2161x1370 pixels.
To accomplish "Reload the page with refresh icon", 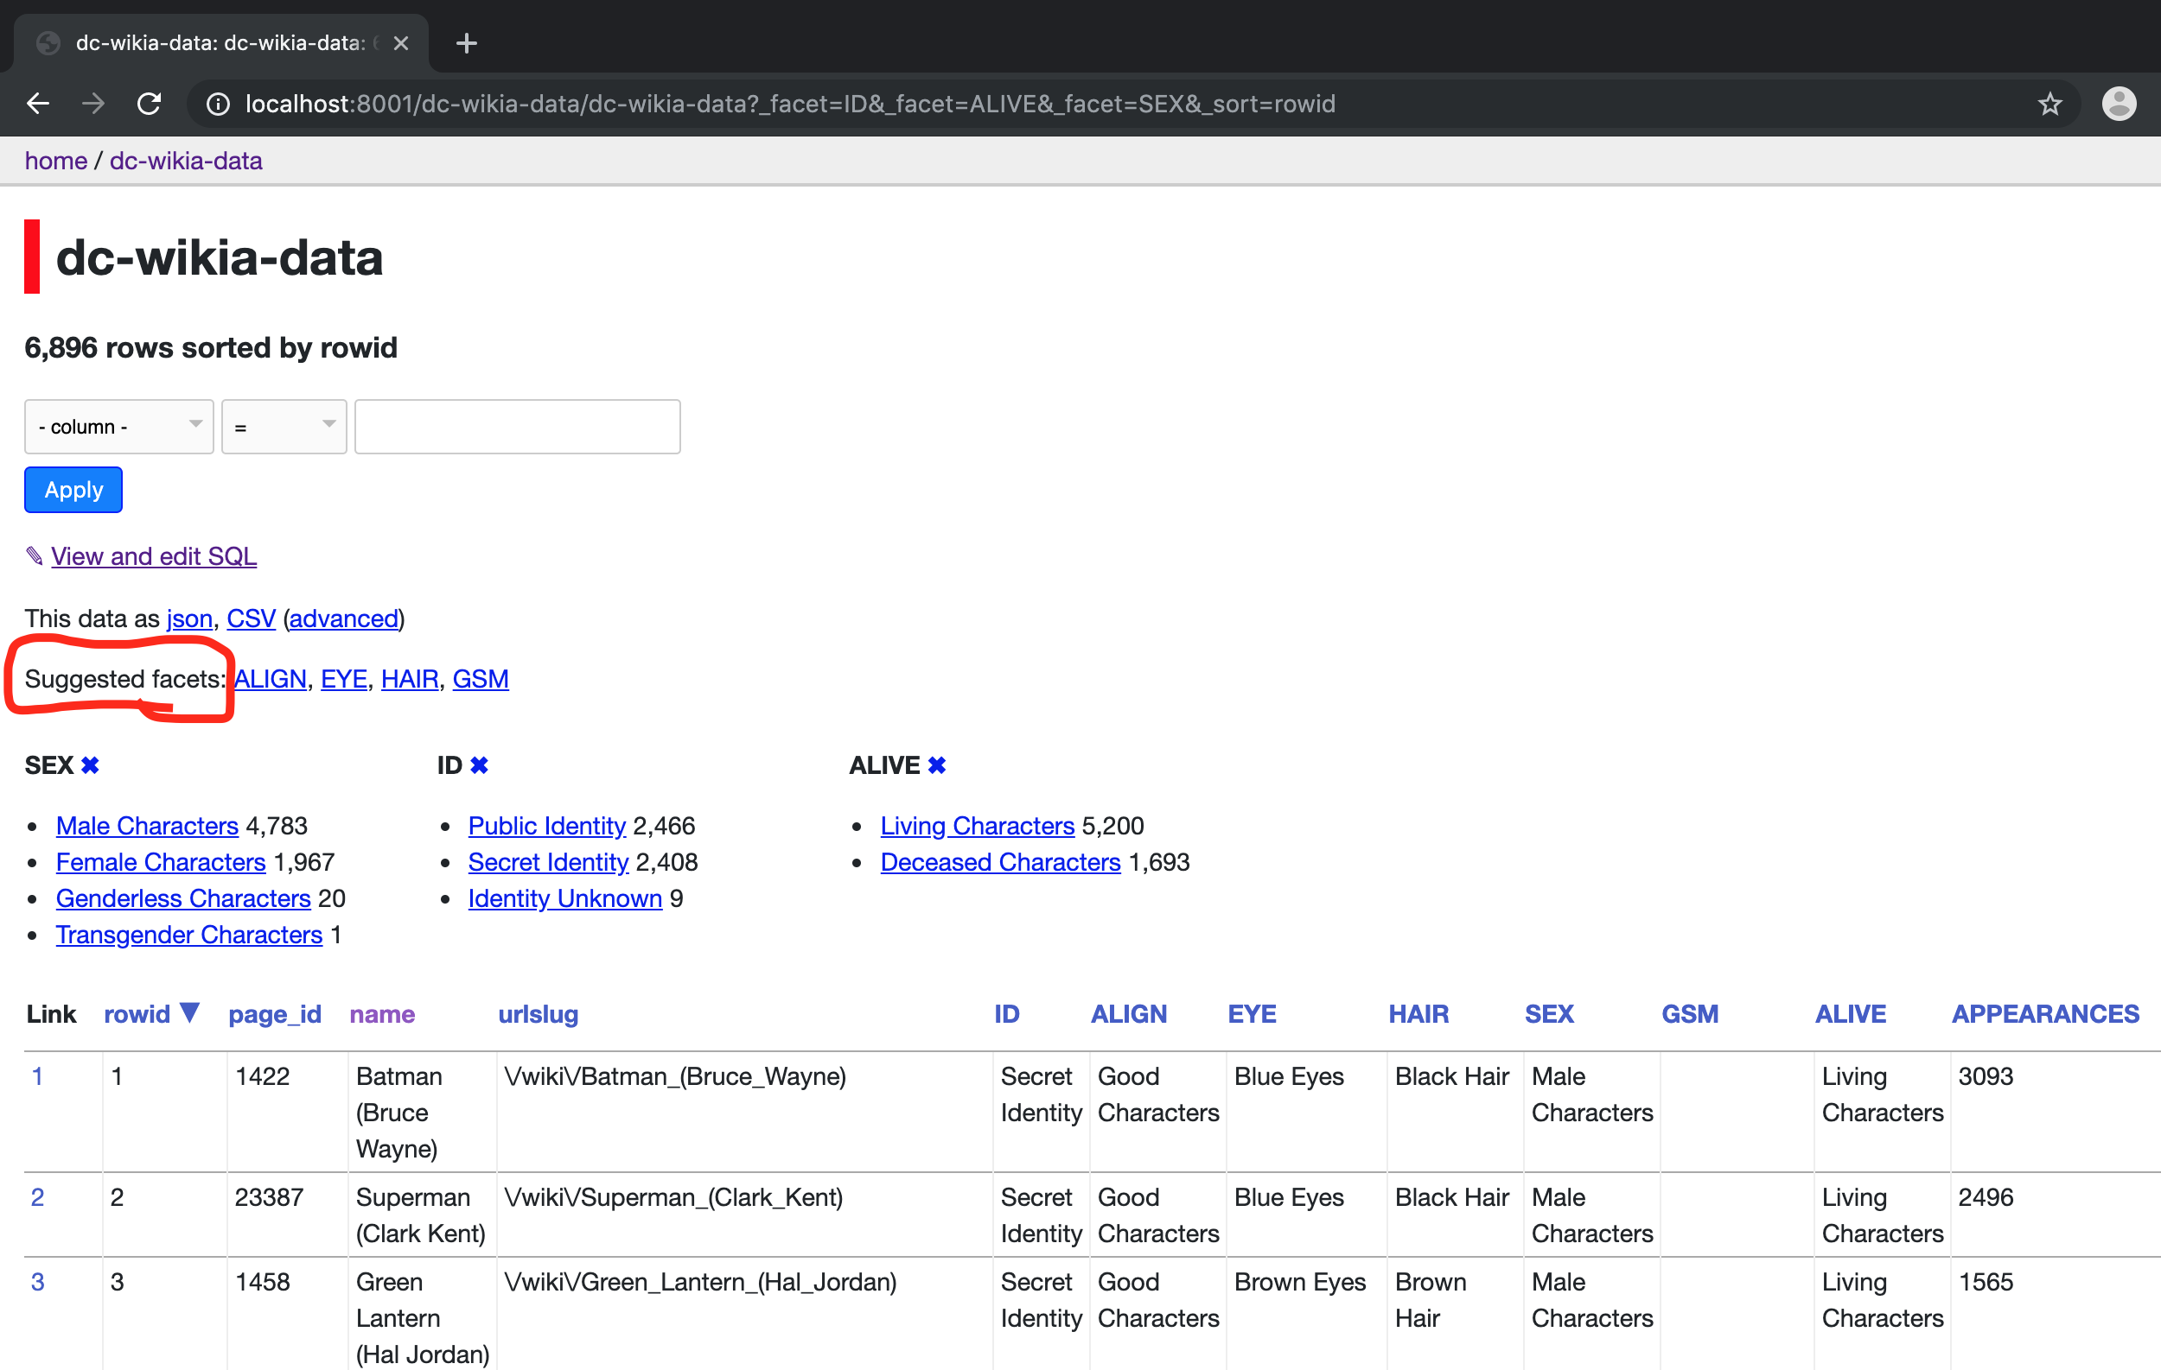I will coord(149,104).
